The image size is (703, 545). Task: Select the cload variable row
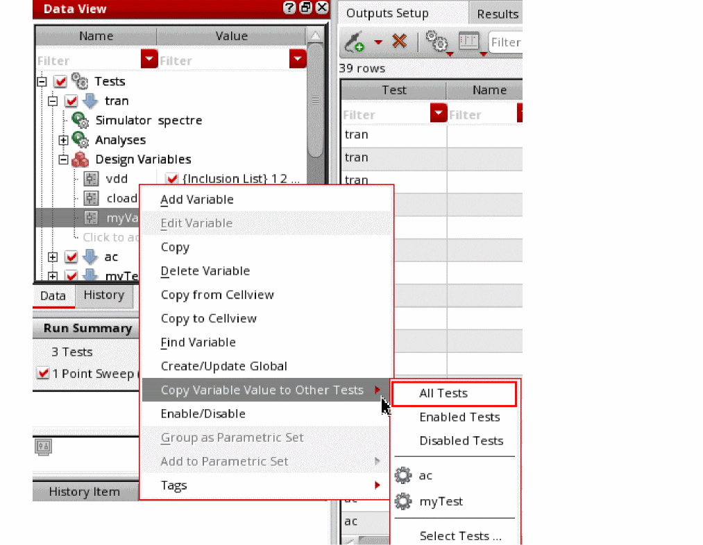(x=87, y=198)
